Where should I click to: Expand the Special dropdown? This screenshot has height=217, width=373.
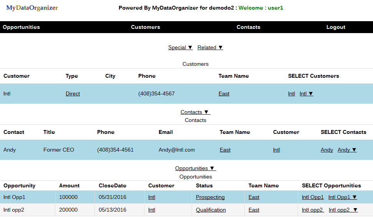pyautogui.click(x=180, y=47)
